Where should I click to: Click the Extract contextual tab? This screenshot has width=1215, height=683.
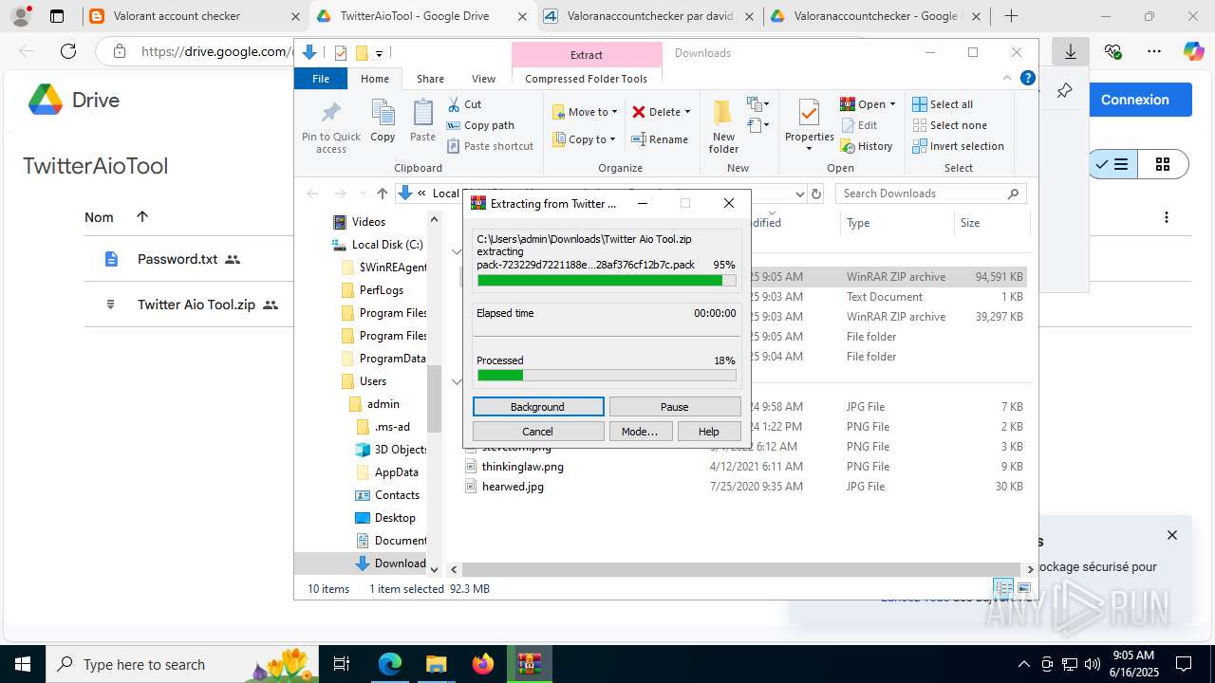point(587,55)
